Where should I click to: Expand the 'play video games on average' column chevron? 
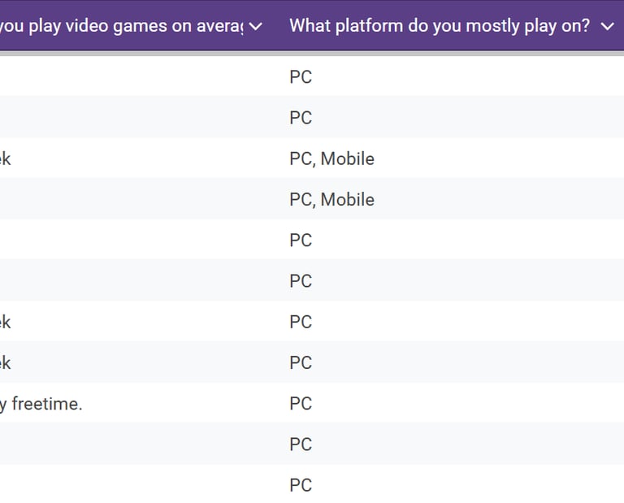pyautogui.click(x=256, y=26)
